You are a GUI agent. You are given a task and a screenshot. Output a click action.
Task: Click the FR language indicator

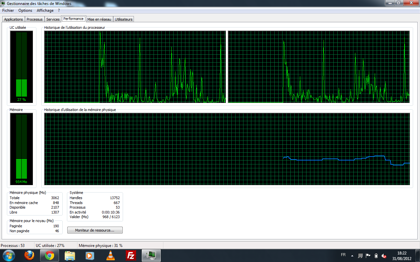(343, 255)
